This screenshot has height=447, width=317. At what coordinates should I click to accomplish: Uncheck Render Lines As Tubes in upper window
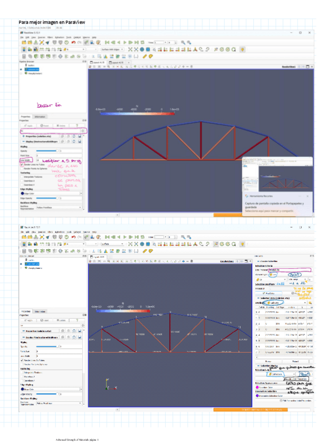[x=22, y=164]
